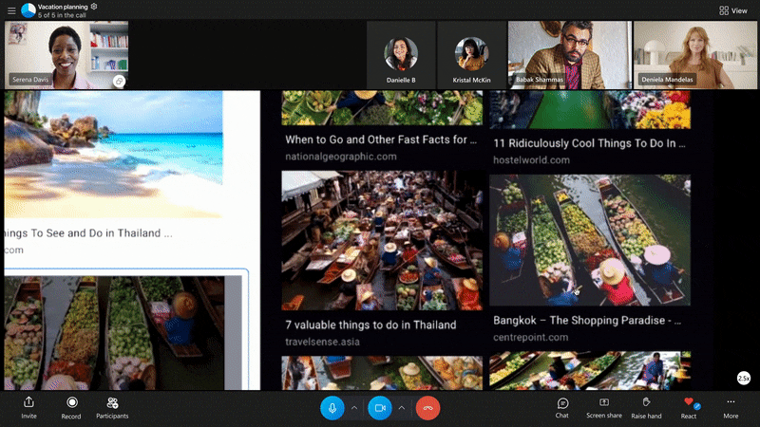Open Vacation planning call settings gear
Image resolution: width=760 pixels, height=427 pixels.
pyautogui.click(x=94, y=6)
